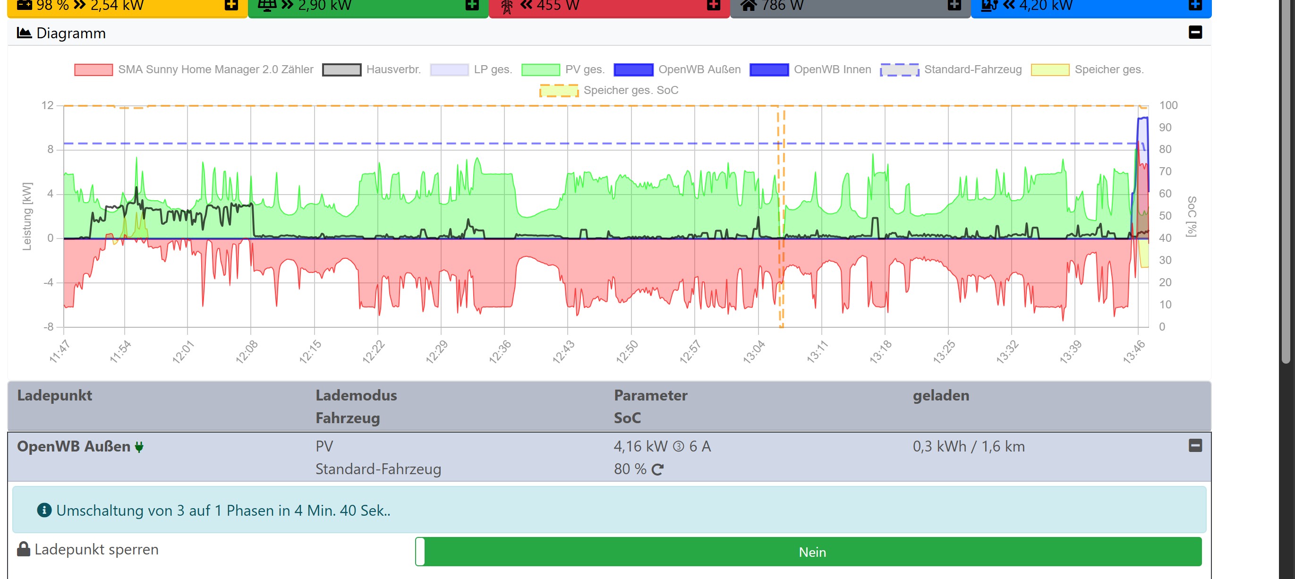
Task: Click the OpenWB Außen charge point name
Action: [x=73, y=446]
